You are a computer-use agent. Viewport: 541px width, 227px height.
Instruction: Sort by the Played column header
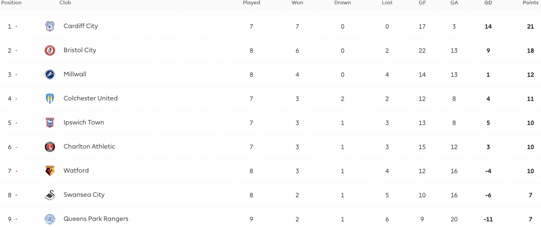[x=251, y=3]
